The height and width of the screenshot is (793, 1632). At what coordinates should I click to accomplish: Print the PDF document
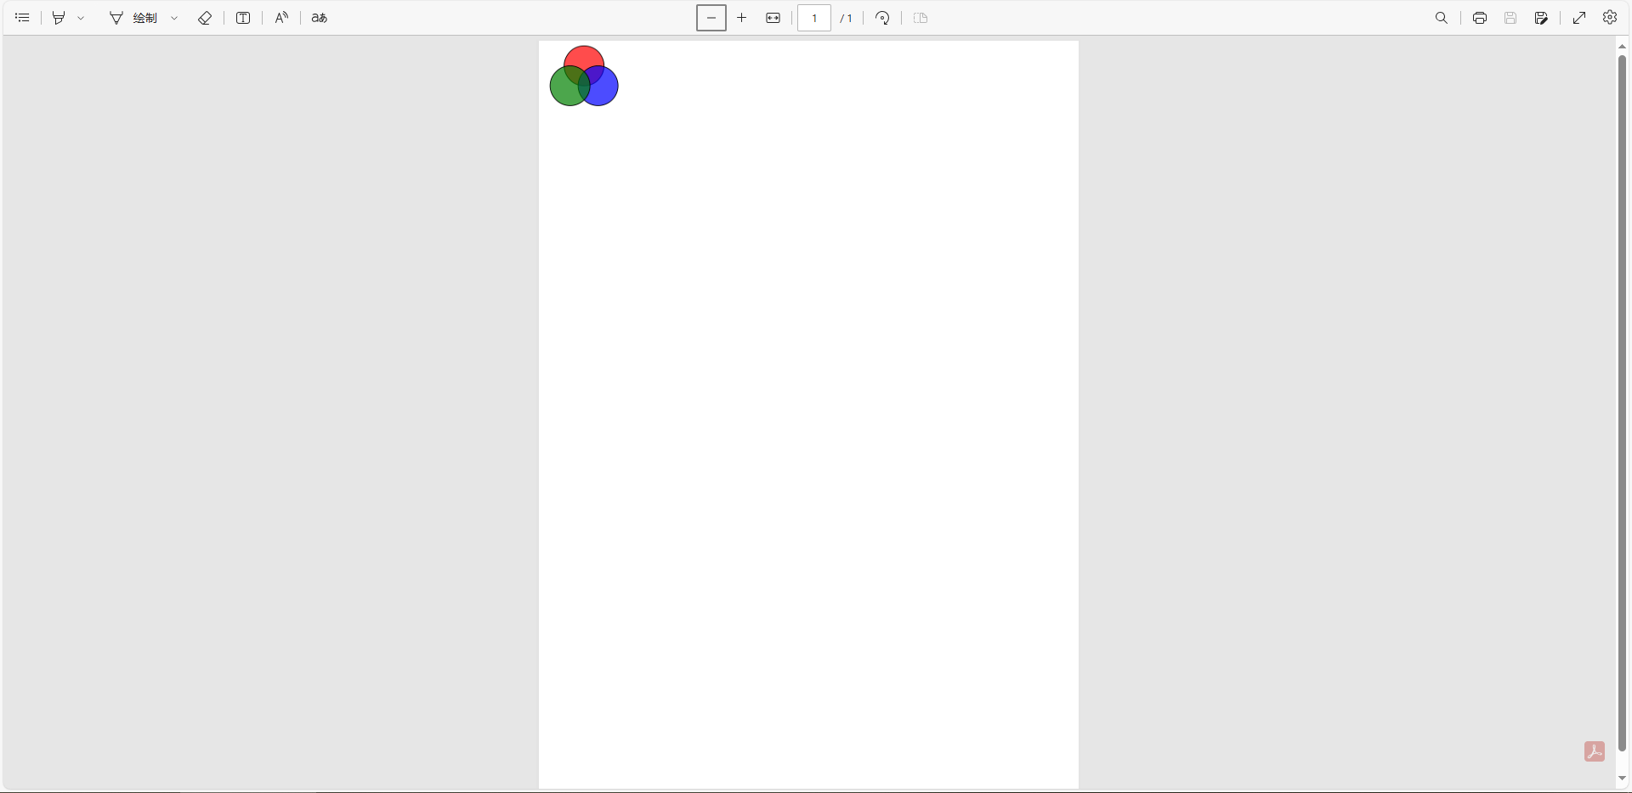1480,18
